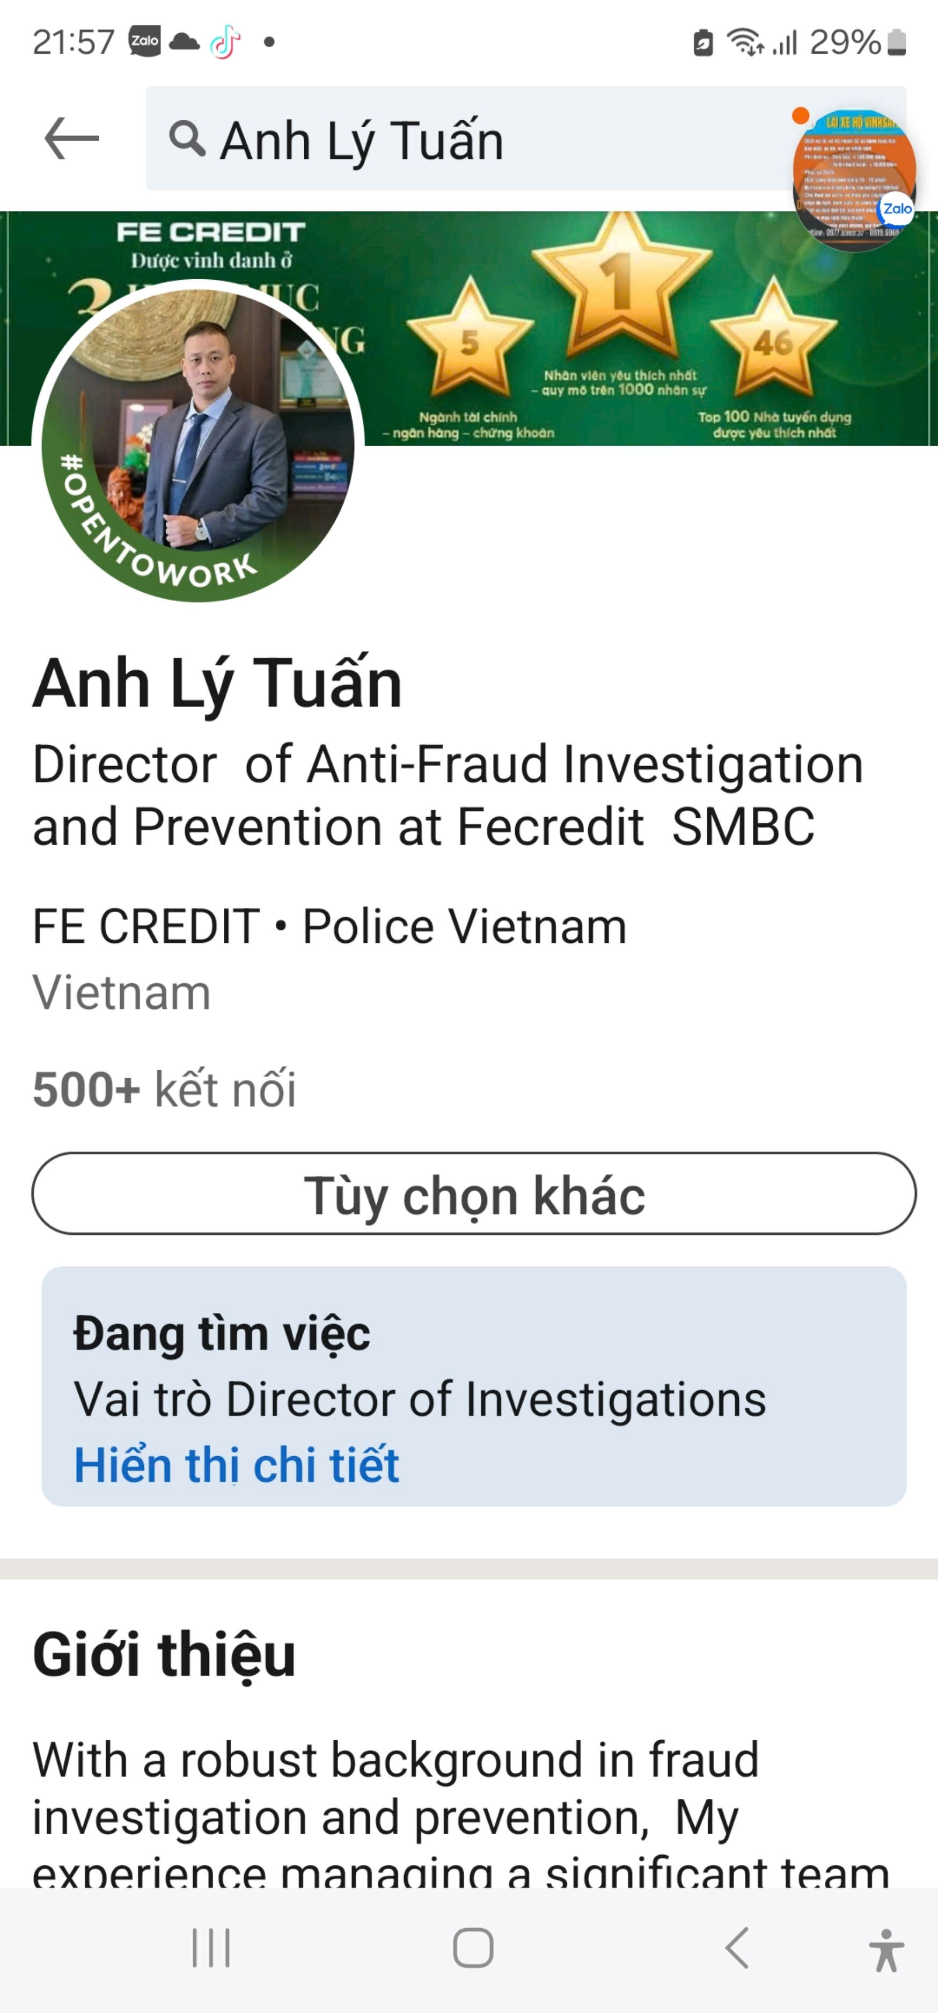Tap the magnifying glass search icon

(187, 139)
